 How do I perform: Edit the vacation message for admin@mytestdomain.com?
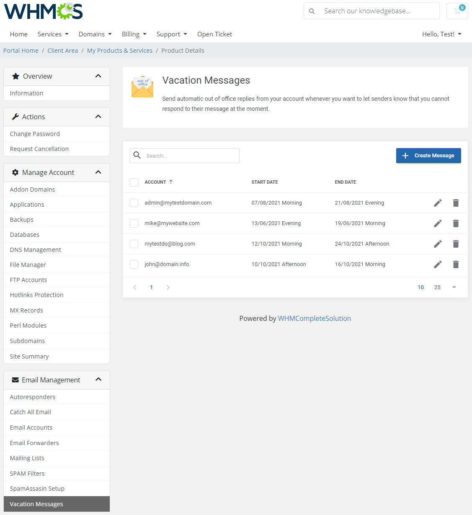438,202
